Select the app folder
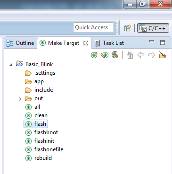The image size is (172, 174). point(34,81)
